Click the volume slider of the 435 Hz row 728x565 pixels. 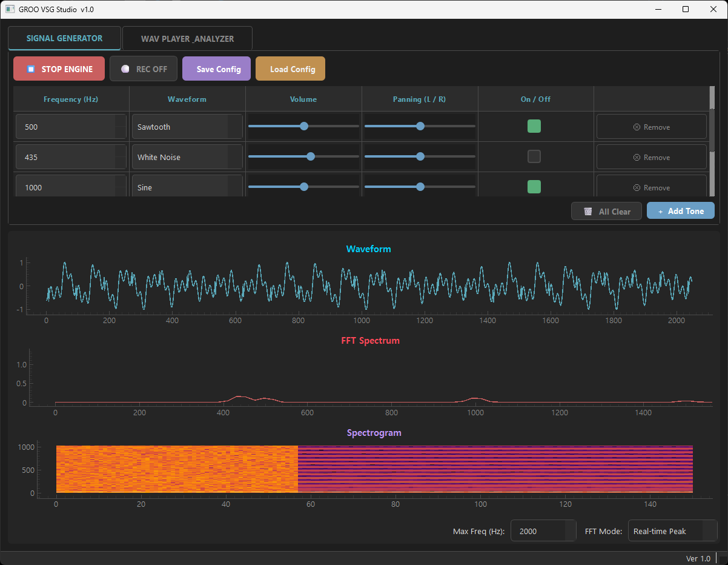(311, 156)
